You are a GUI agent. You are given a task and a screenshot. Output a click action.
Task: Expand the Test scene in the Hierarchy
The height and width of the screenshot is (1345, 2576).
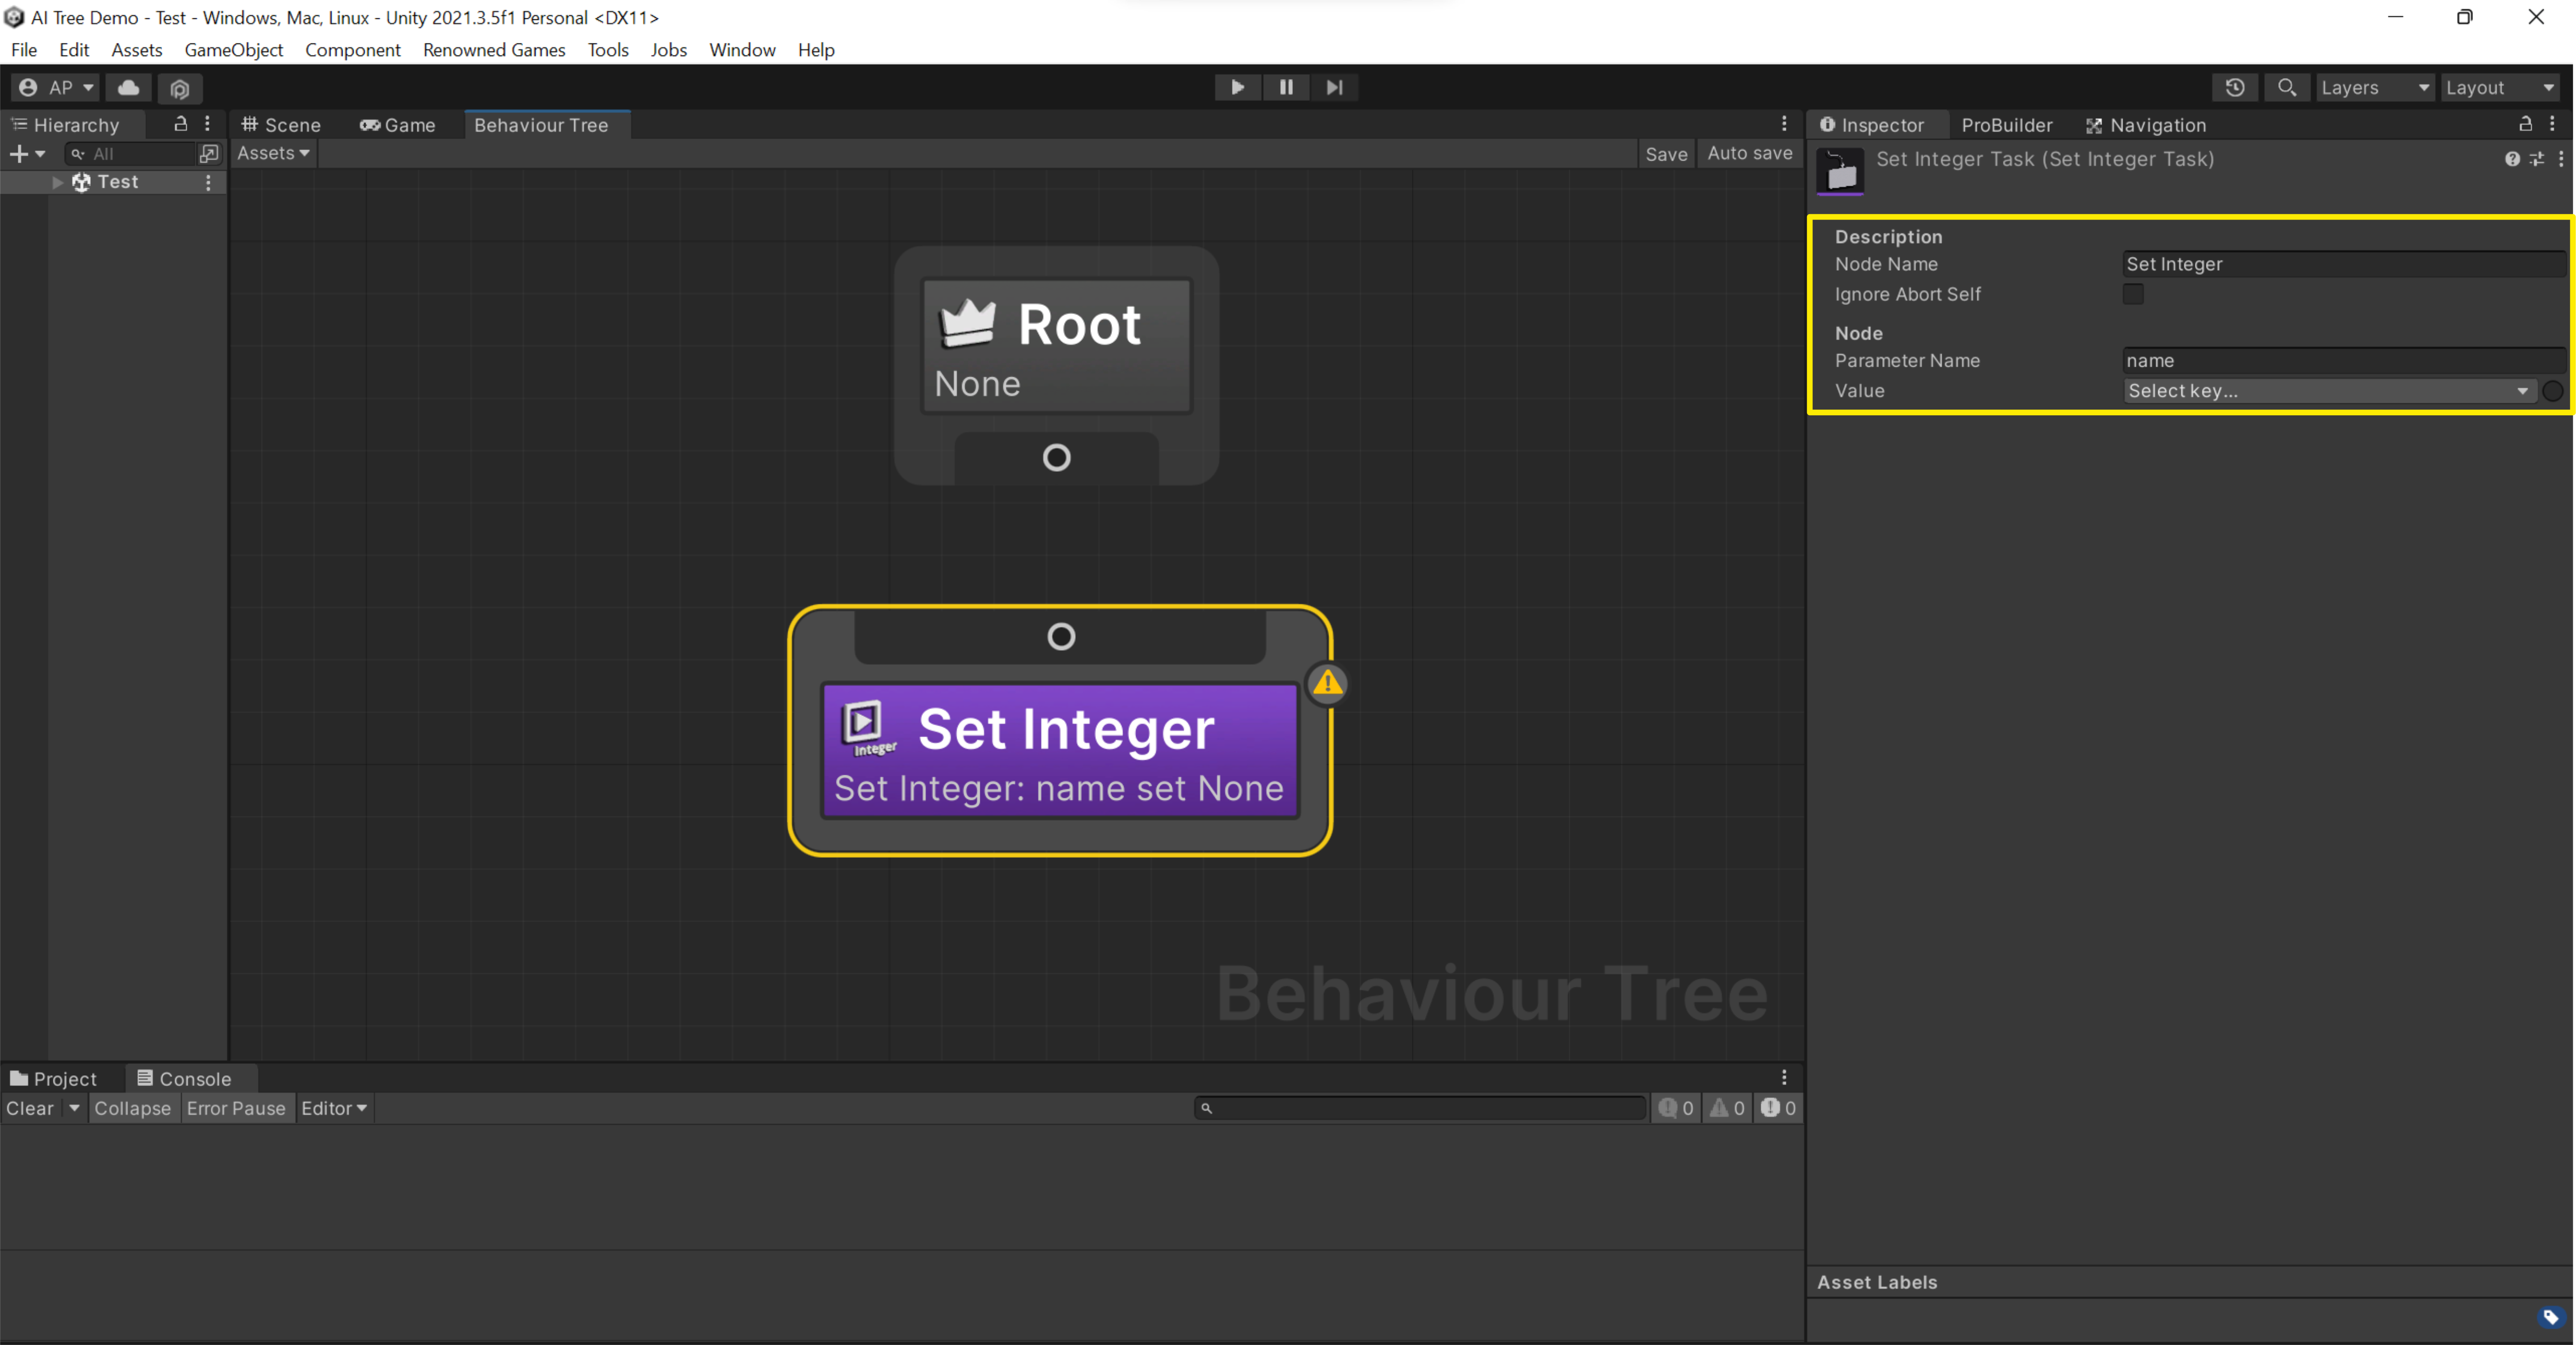pyautogui.click(x=57, y=182)
